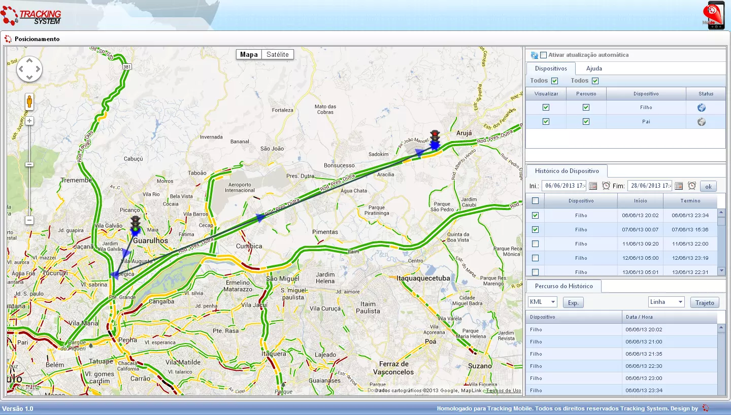
Task: Uncheck Percurso for the Filho device
Action: tap(586, 108)
